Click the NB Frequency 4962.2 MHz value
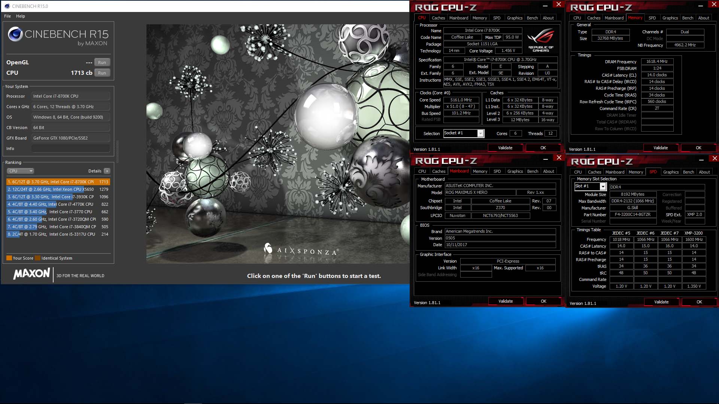This screenshot has width=719, height=404. 685,45
